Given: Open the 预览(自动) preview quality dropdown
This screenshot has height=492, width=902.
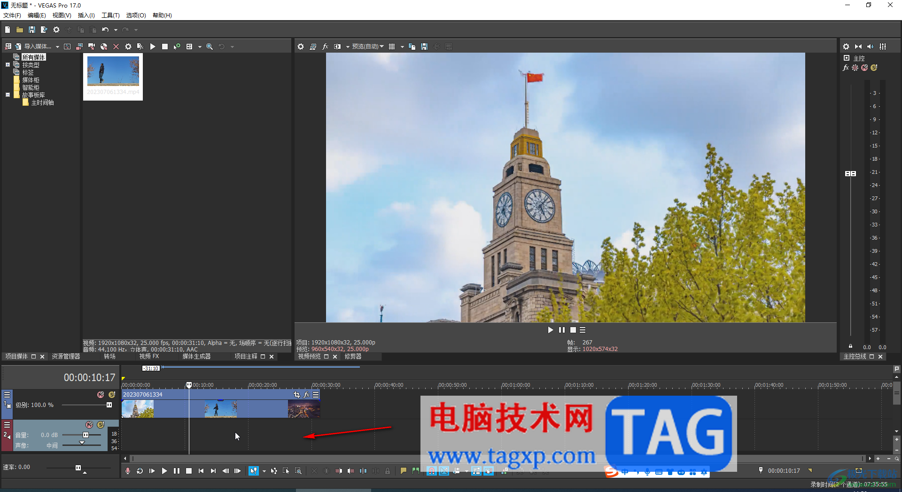Looking at the screenshot, I should [x=368, y=47].
